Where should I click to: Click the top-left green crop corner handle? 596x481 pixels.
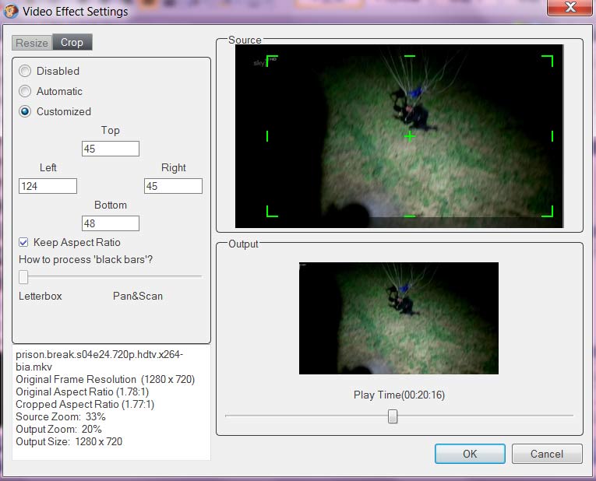[271, 61]
